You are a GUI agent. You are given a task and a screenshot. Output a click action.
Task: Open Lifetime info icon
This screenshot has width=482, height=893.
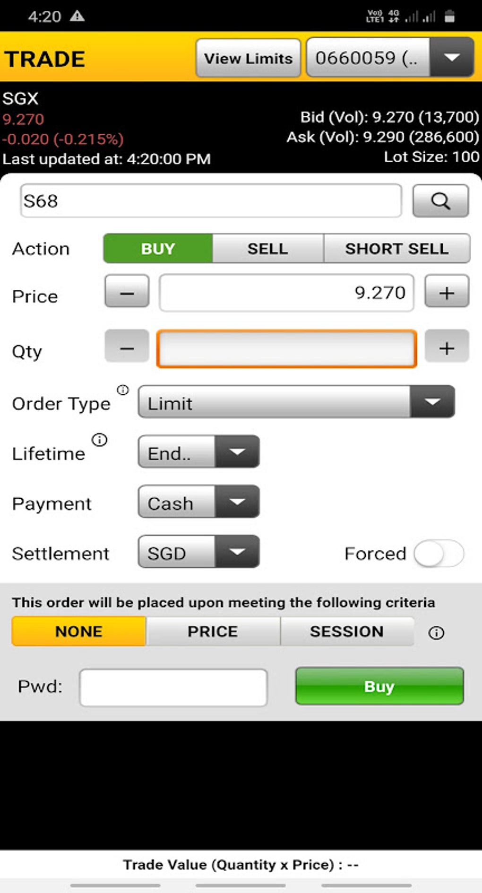tap(99, 440)
